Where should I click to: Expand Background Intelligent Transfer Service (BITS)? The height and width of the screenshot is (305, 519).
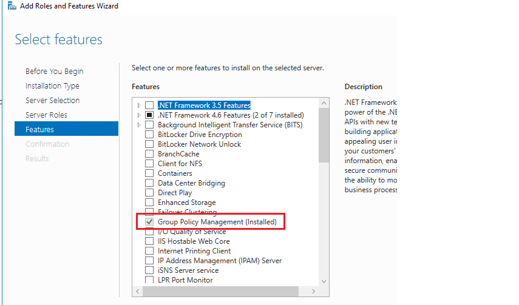[139, 125]
